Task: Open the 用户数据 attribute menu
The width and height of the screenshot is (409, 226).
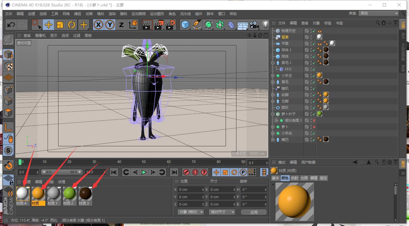Action: (308, 162)
